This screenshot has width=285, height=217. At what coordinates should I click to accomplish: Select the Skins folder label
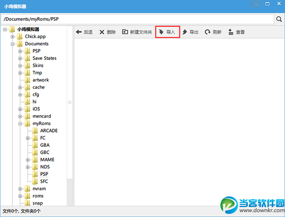[x=38, y=66]
